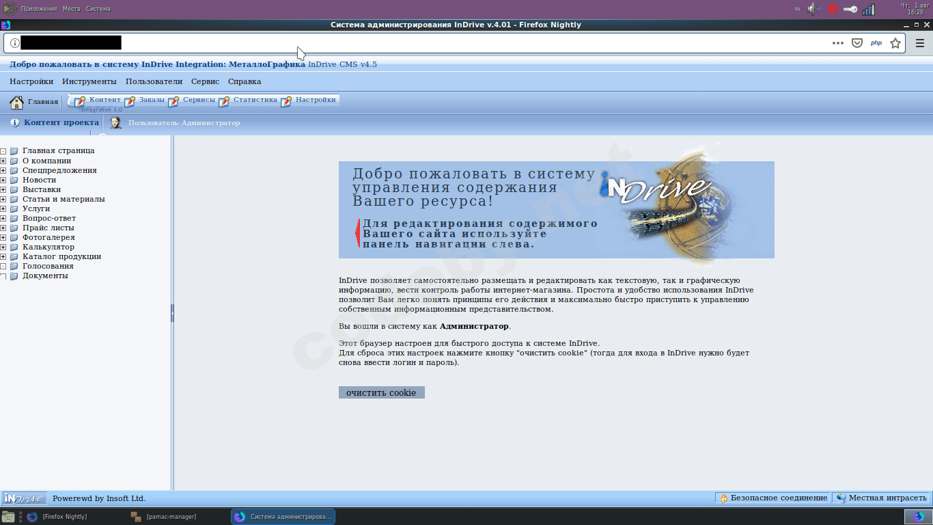Click the volume speaker icon in the tray

(813, 9)
